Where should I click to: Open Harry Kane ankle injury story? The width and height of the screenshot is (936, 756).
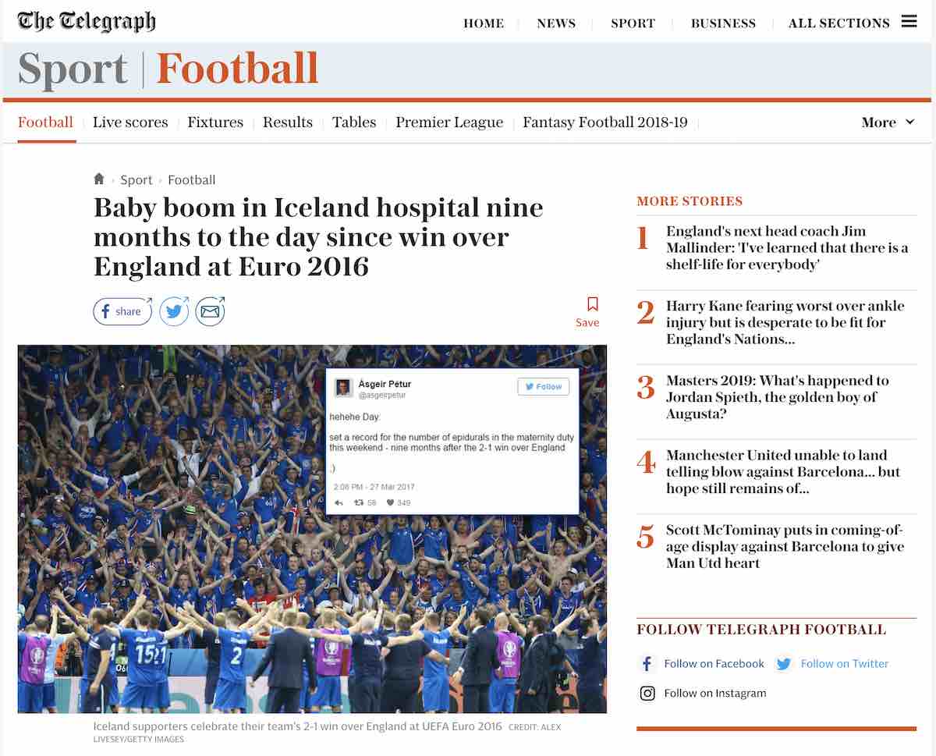coord(785,322)
